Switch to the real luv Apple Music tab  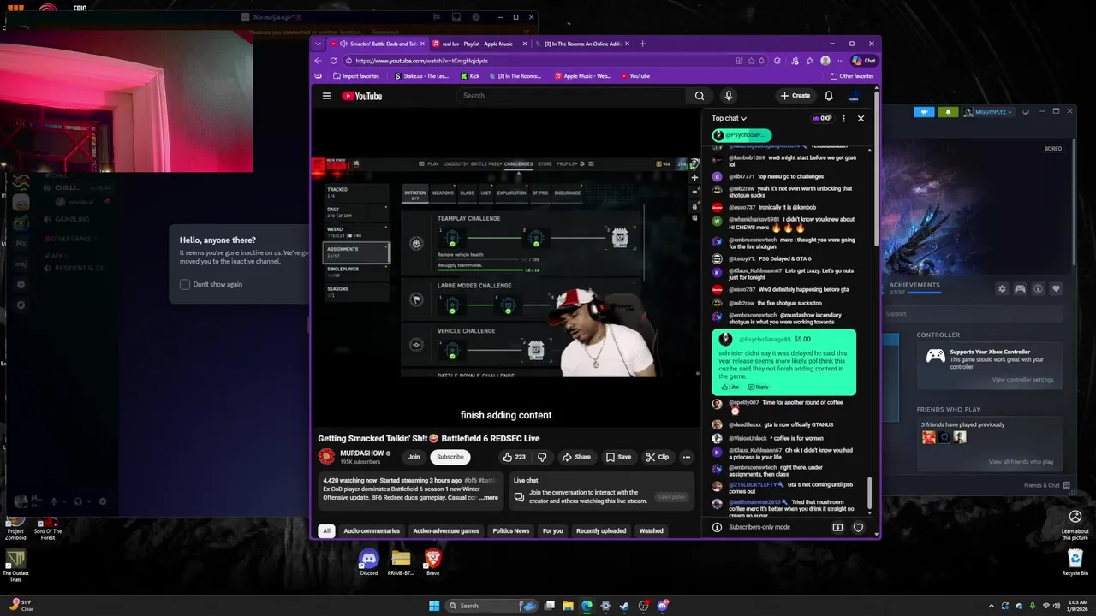(x=479, y=44)
